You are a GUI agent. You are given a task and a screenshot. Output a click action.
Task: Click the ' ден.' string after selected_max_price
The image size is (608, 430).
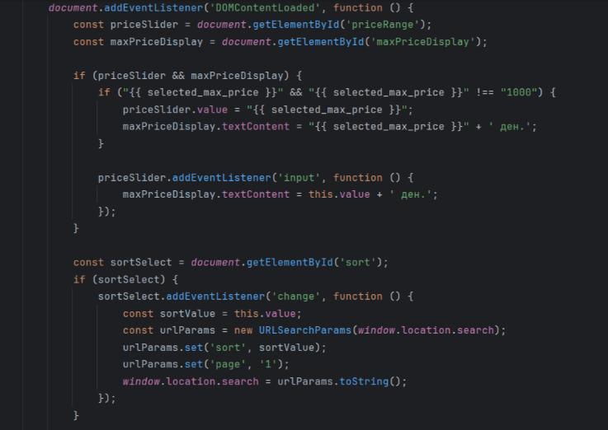click(510, 127)
